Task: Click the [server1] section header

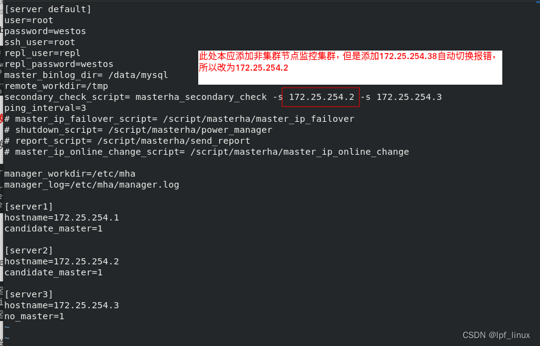Action: point(29,207)
